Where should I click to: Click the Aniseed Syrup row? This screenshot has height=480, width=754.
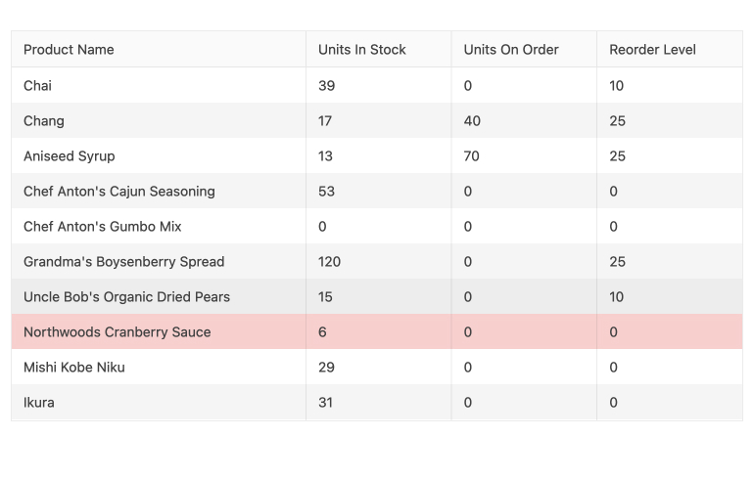(x=377, y=155)
